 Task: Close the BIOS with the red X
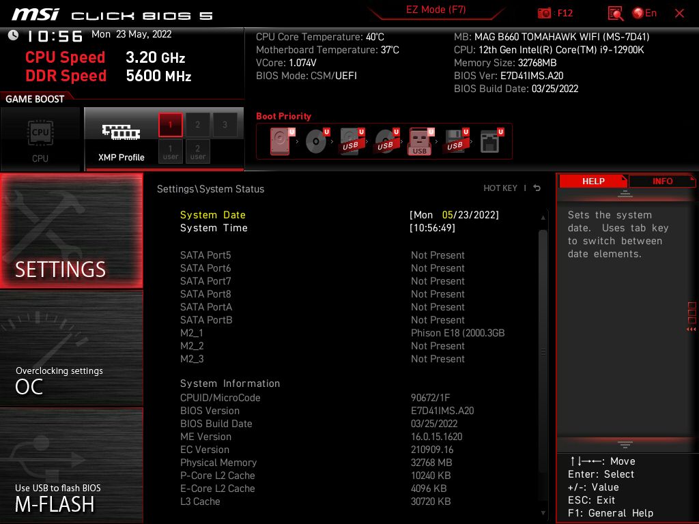click(679, 14)
